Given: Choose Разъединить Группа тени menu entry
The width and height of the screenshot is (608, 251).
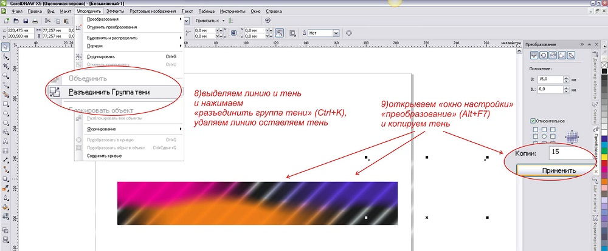Looking at the screenshot, I should (114, 92).
